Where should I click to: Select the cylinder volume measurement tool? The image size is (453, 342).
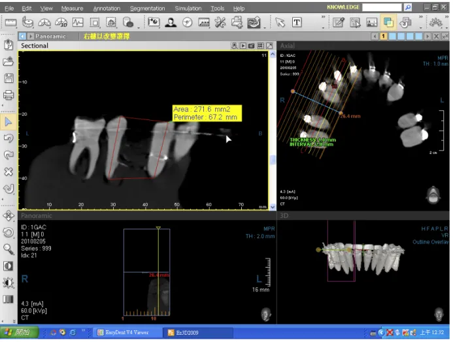point(128,22)
